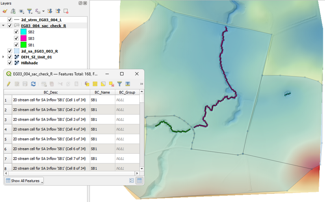Click Remove Layer/Group icon in Layers toolbar
This screenshot has width=325, height=202.
pyautogui.click(x=66, y=11)
